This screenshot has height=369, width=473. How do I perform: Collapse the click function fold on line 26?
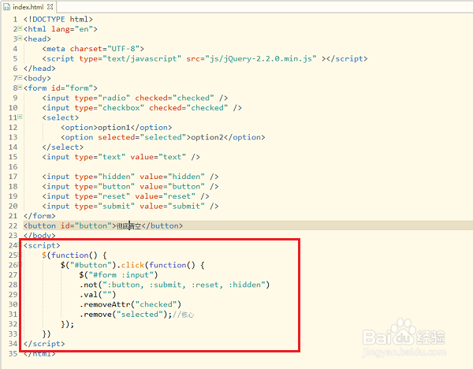pos(20,264)
